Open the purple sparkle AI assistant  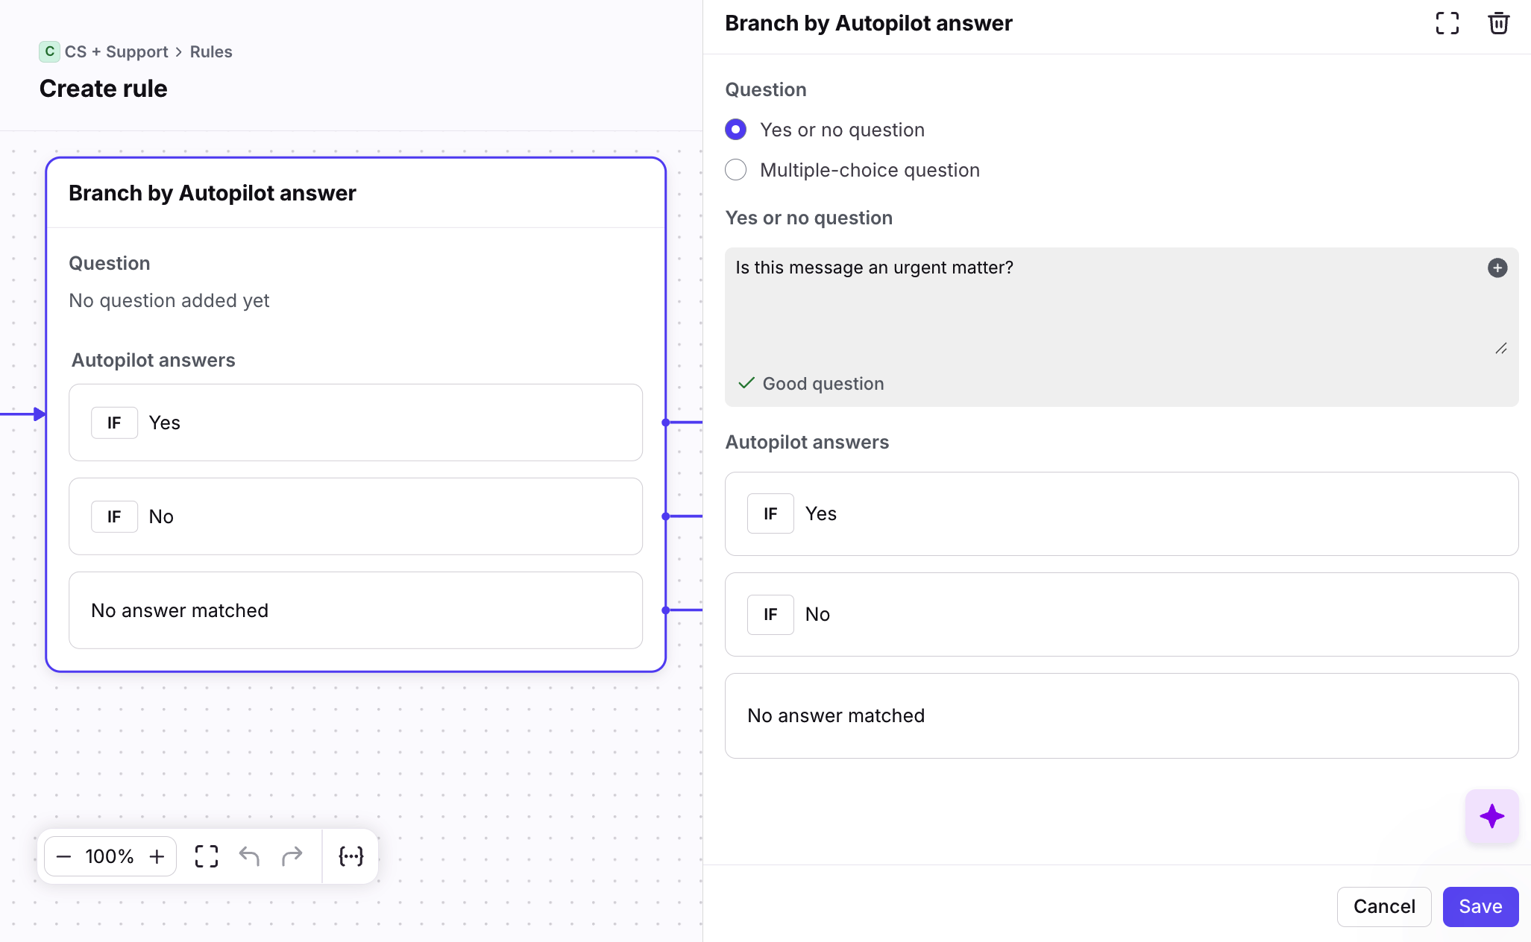click(x=1491, y=816)
